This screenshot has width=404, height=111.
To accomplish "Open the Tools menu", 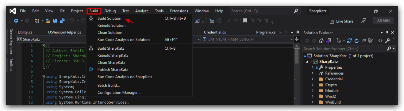I will [x=159, y=11].
